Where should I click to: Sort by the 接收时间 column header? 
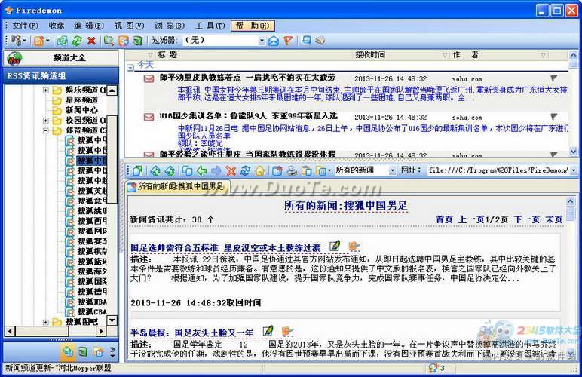[x=369, y=55]
